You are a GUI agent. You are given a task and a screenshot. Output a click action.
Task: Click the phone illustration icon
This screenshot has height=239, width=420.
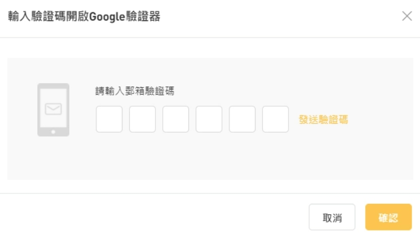pos(53,110)
